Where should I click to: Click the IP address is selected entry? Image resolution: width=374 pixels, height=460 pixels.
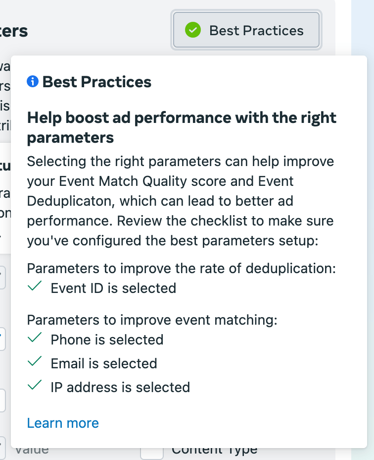pyautogui.click(x=120, y=387)
